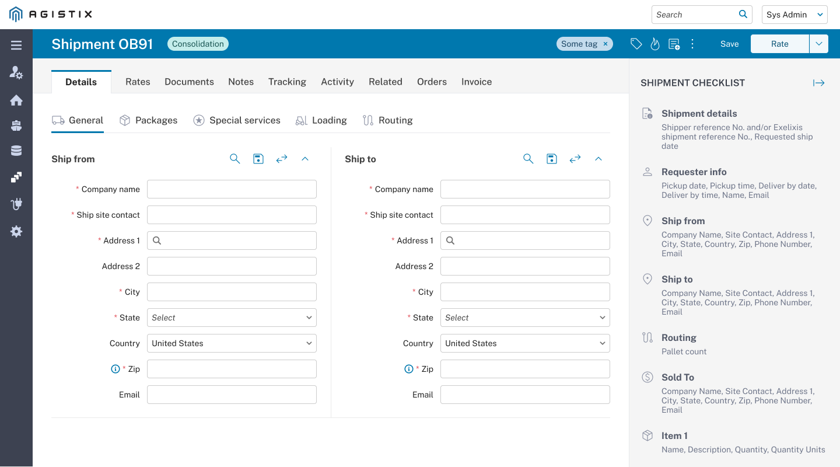Collapse the Ship from section

pos(305,159)
